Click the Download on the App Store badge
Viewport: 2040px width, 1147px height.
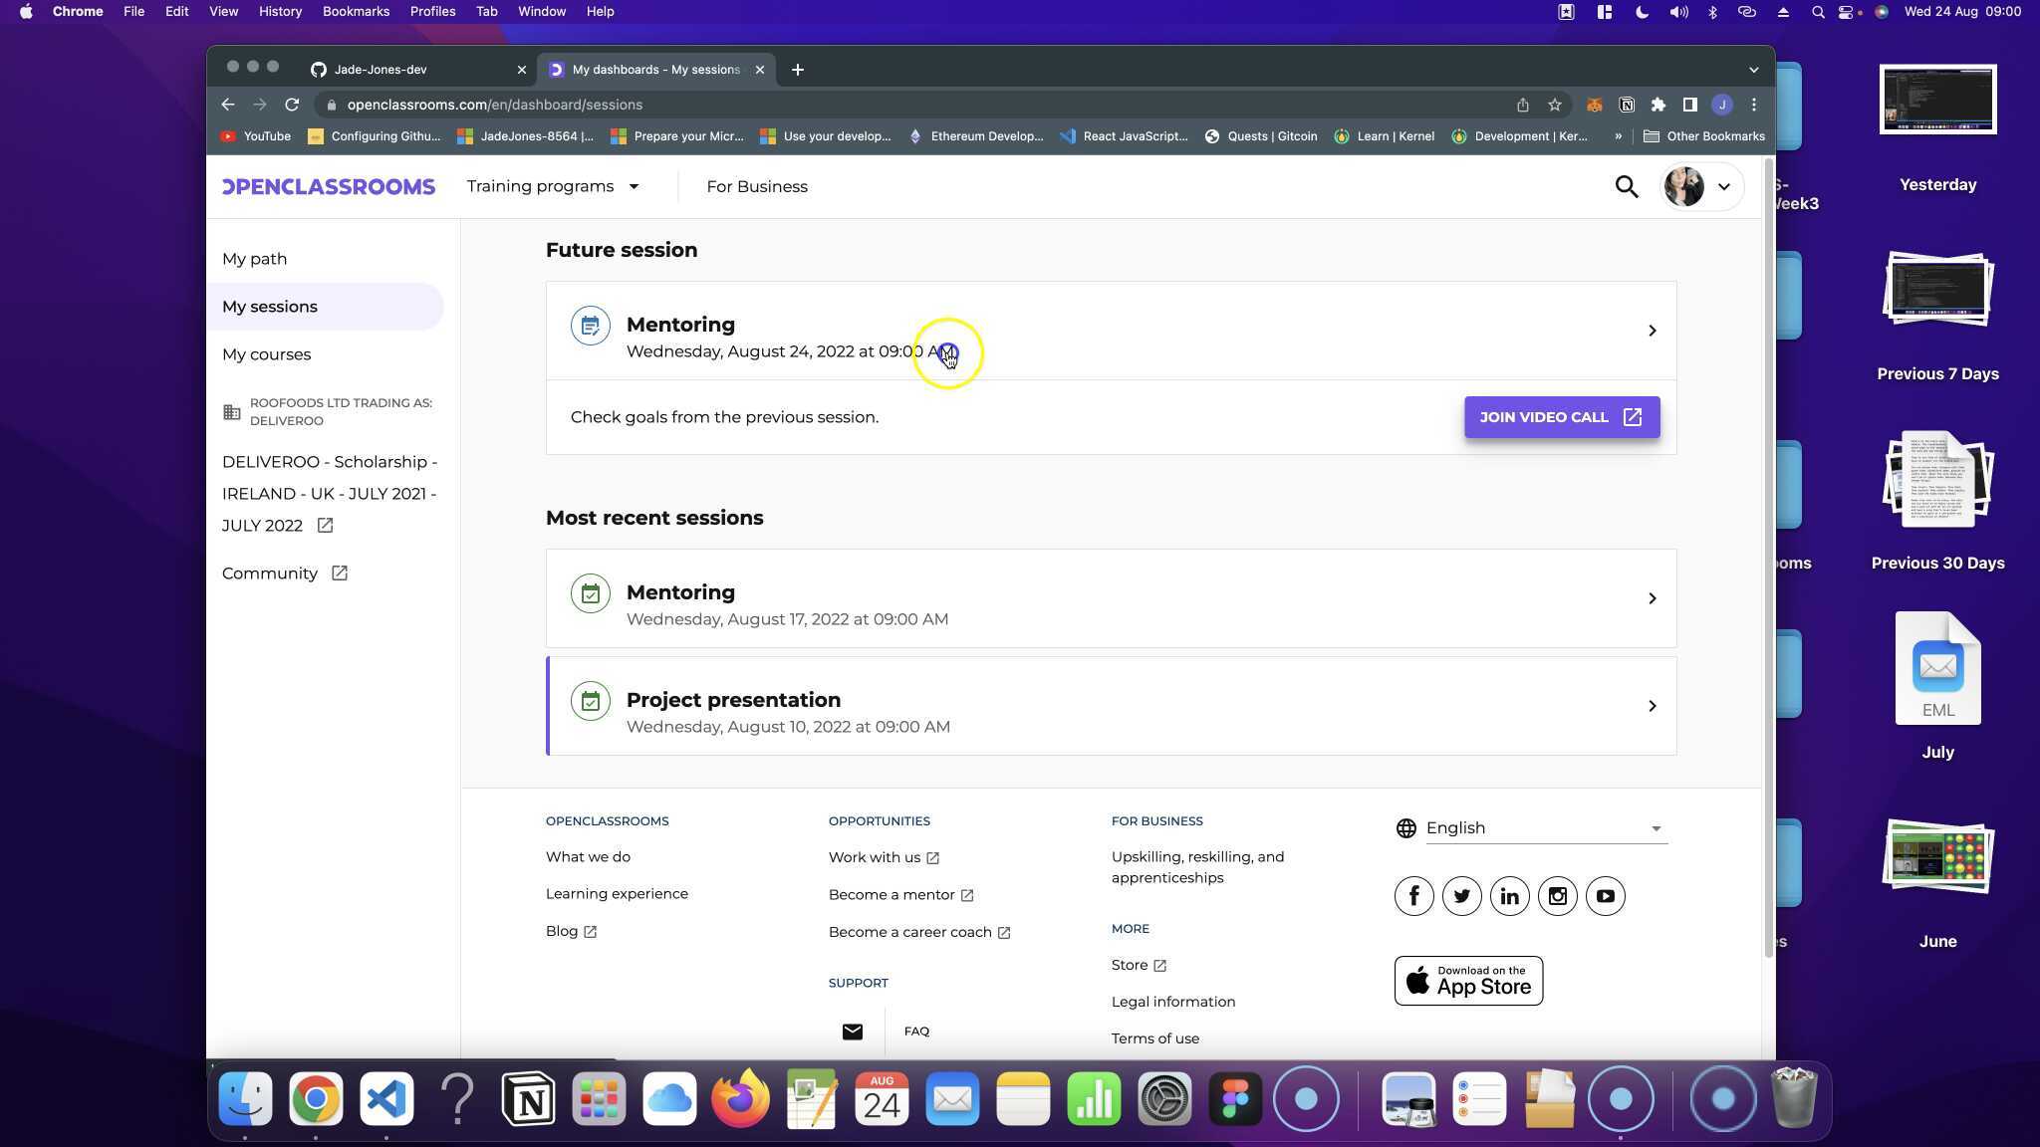(x=1468, y=981)
